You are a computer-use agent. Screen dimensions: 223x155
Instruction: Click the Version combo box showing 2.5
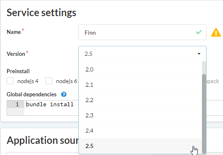click(142, 54)
